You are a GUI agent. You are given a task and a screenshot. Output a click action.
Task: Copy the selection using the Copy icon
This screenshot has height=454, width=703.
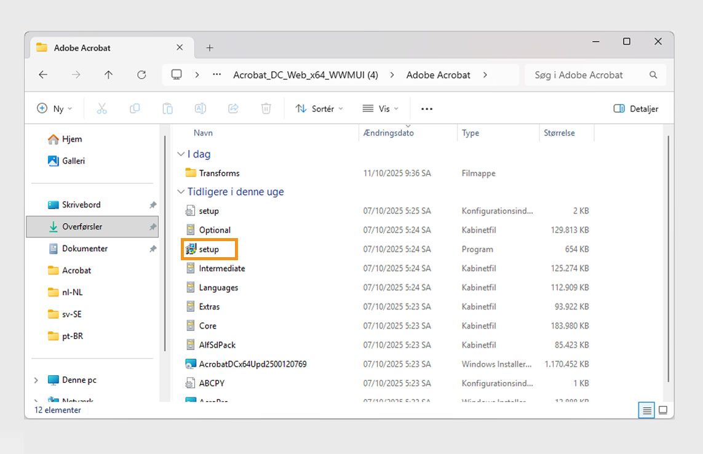pyautogui.click(x=135, y=108)
